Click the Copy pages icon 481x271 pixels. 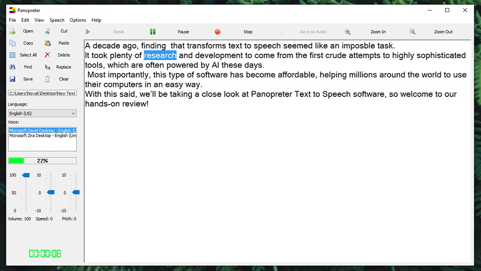tap(13, 43)
